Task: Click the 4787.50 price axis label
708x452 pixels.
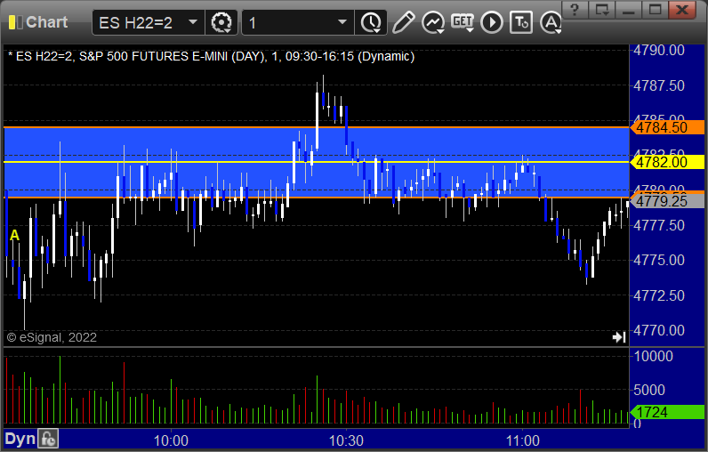Action: coord(659,85)
